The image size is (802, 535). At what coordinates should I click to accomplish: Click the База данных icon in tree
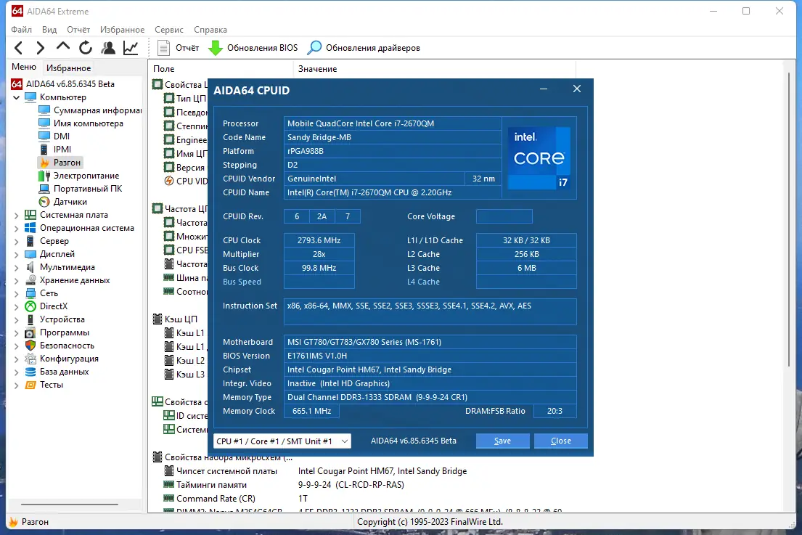tap(30, 372)
